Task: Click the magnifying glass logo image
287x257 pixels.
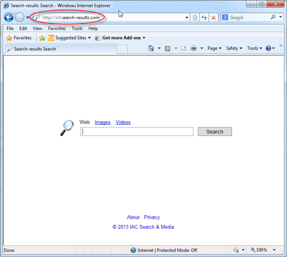Action: pyautogui.click(x=67, y=128)
